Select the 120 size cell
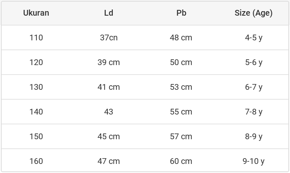The width and height of the screenshot is (290, 173). 36,62
